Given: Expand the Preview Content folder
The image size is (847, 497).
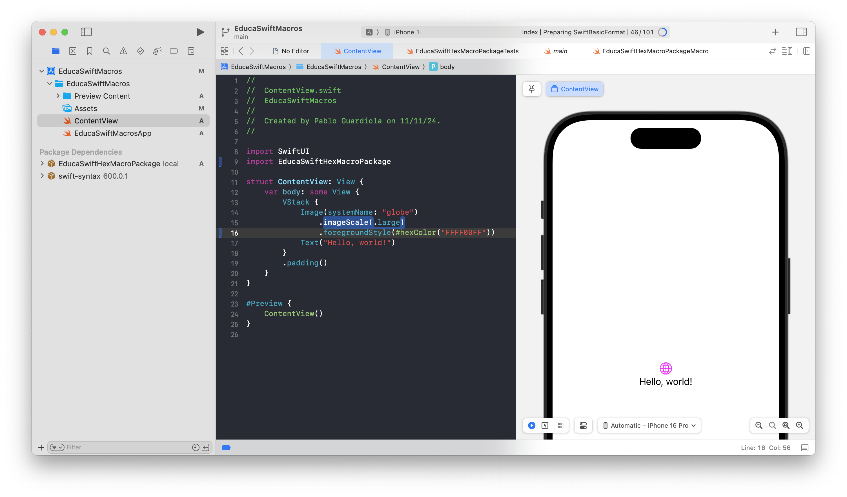Looking at the screenshot, I should coord(58,96).
